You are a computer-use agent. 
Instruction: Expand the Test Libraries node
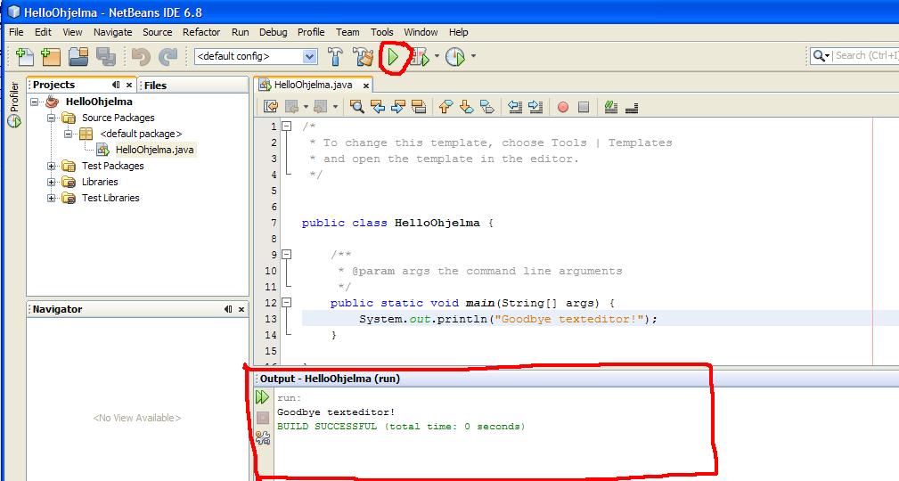tap(51, 198)
